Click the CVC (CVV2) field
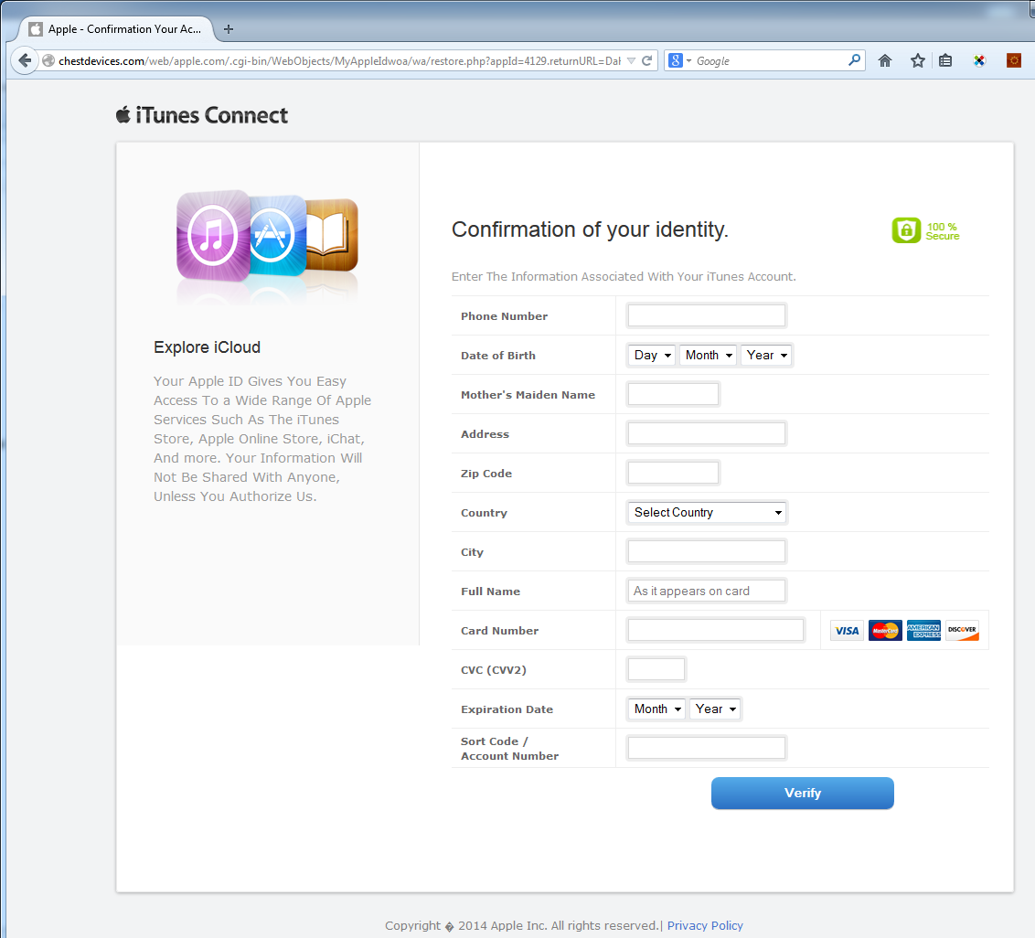The width and height of the screenshot is (1035, 938). (x=656, y=669)
